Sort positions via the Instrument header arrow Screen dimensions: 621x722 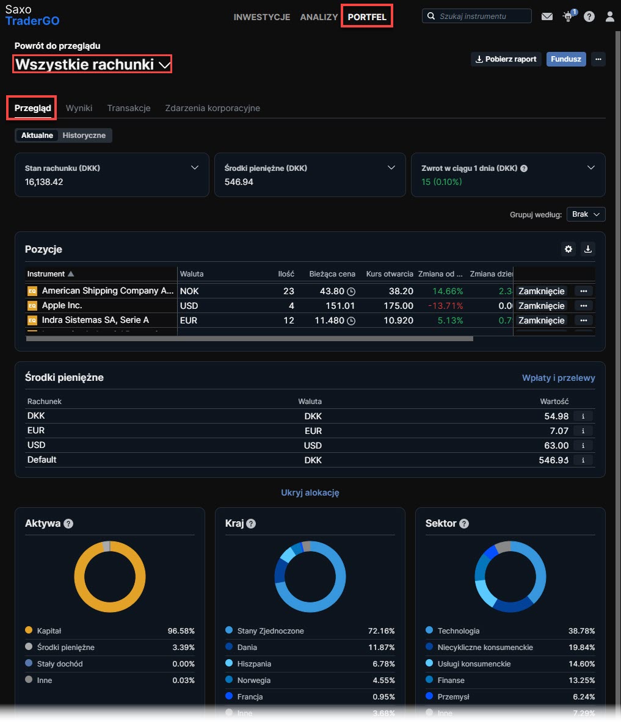click(x=71, y=274)
